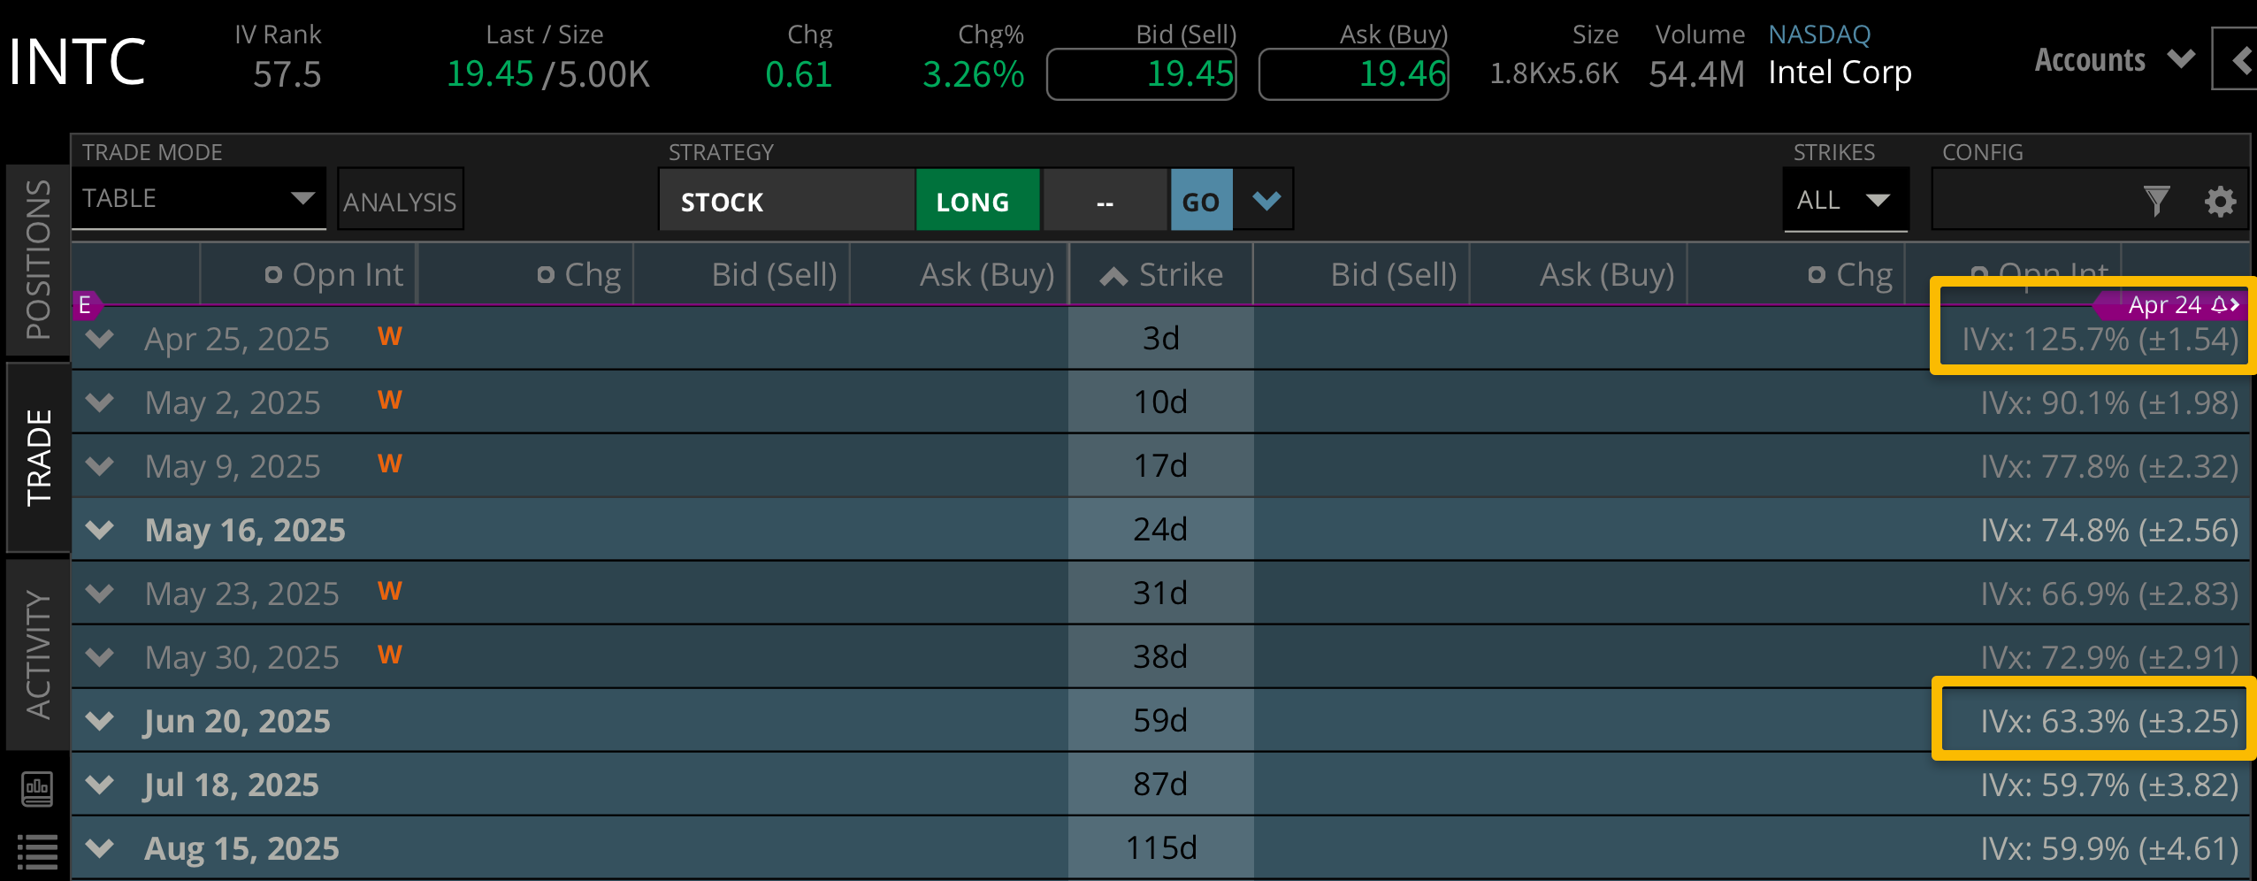Expand the Apr 25, 2025 weekly expiration
The width and height of the screenshot is (2257, 881).
(100, 339)
